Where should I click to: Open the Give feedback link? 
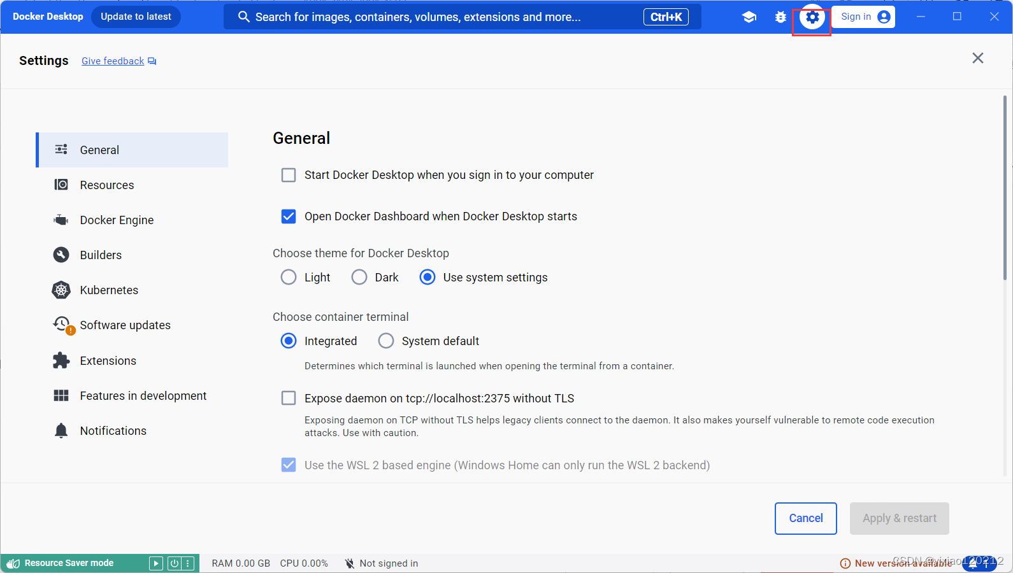[113, 61]
